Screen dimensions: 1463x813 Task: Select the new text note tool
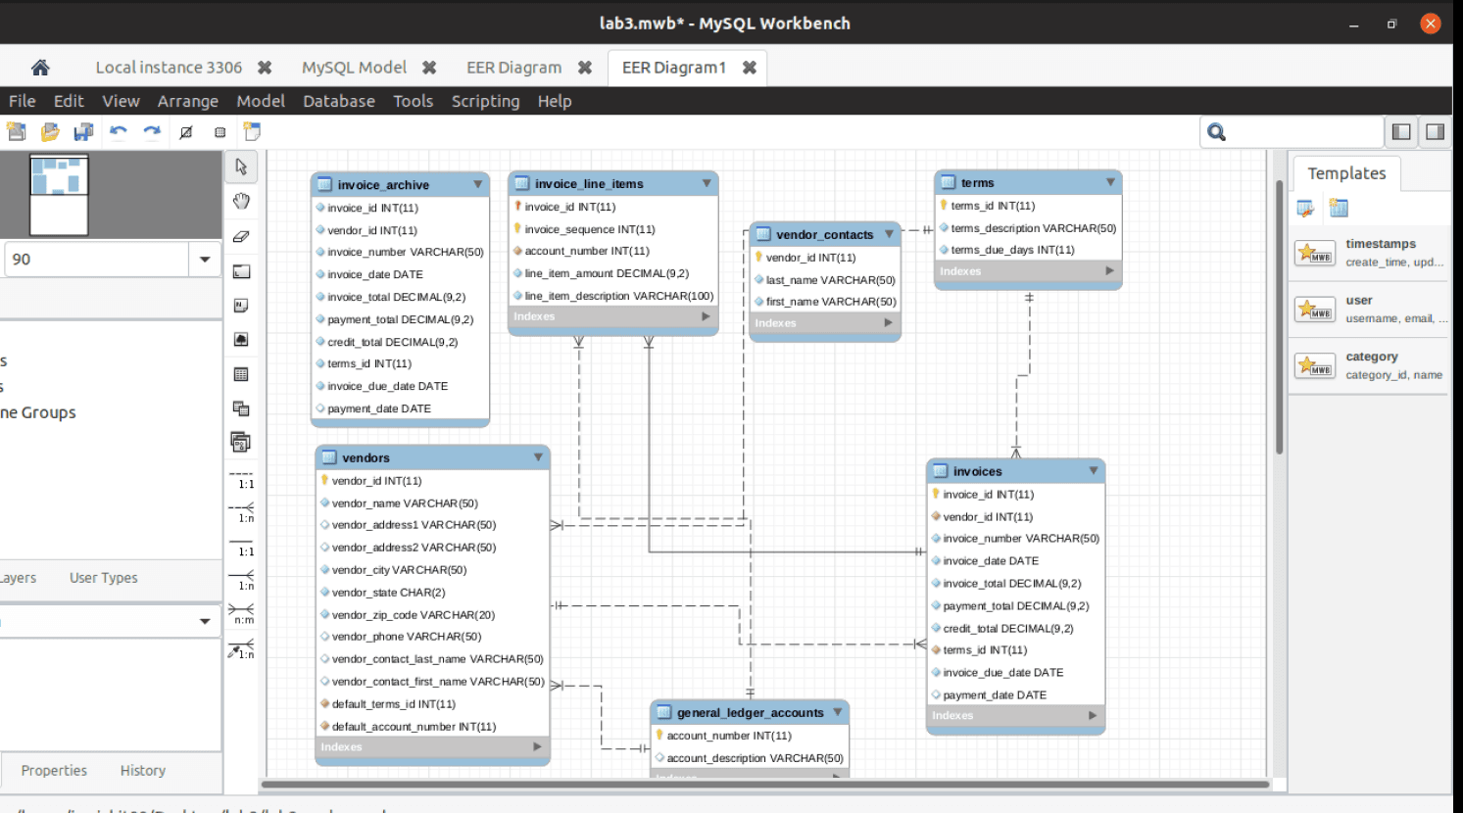(241, 306)
